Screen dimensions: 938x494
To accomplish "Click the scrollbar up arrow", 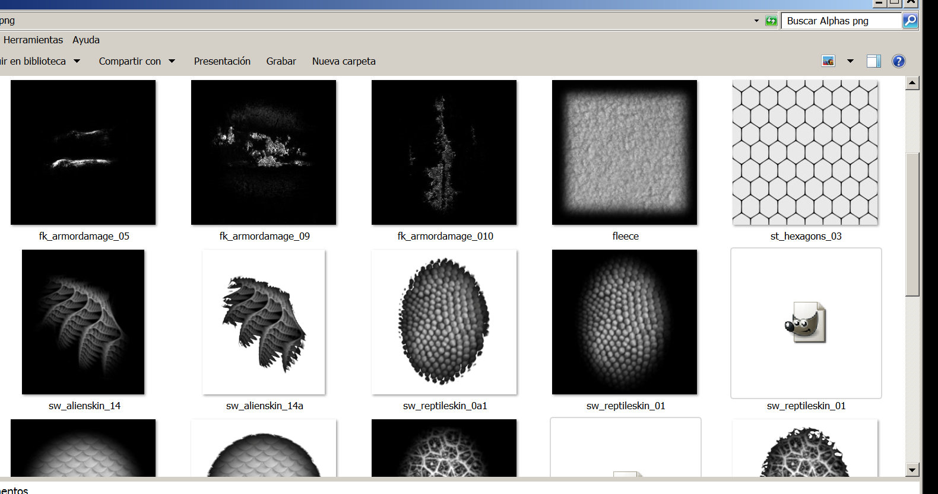I will 912,83.
